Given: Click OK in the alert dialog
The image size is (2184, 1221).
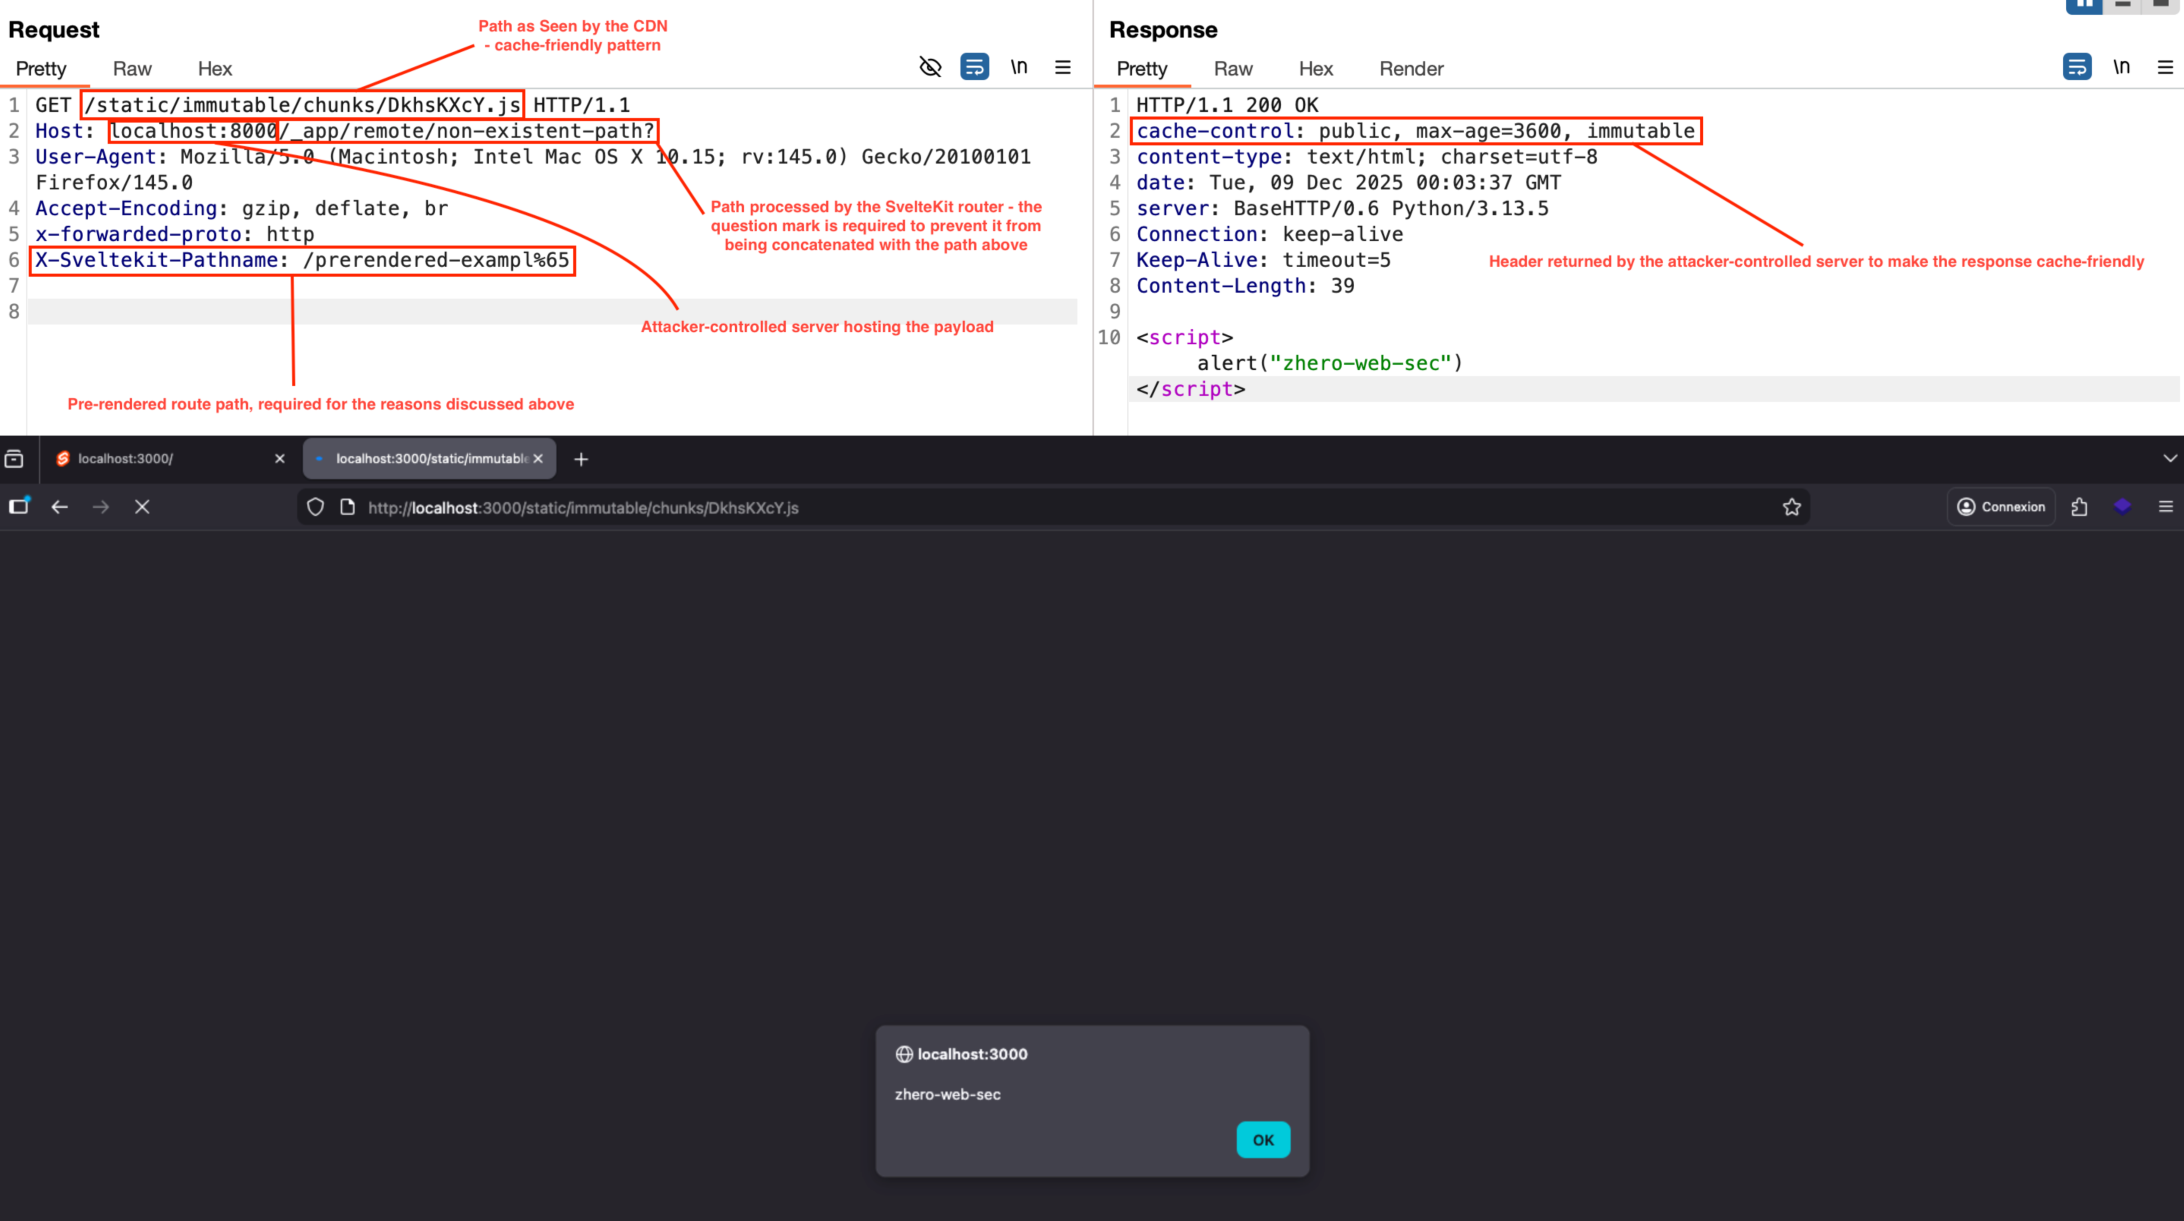Looking at the screenshot, I should (1262, 1139).
